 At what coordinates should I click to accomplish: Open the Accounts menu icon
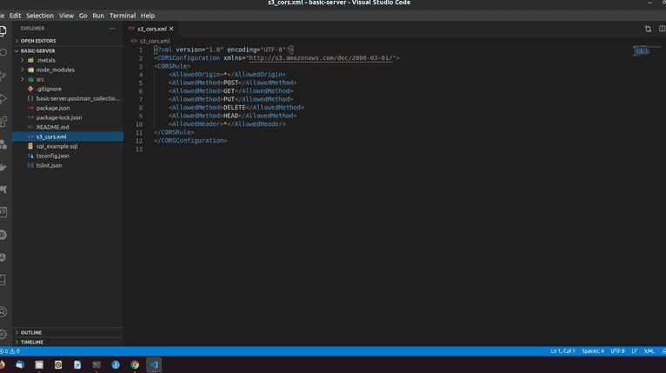(x=3, y=311)
